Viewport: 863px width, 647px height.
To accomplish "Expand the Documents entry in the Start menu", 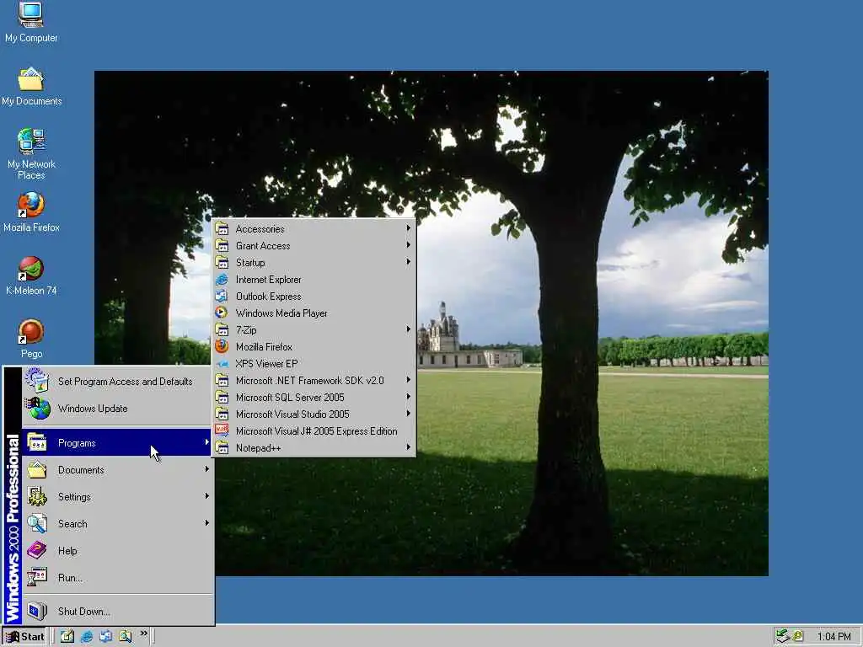I will (116, 470).
